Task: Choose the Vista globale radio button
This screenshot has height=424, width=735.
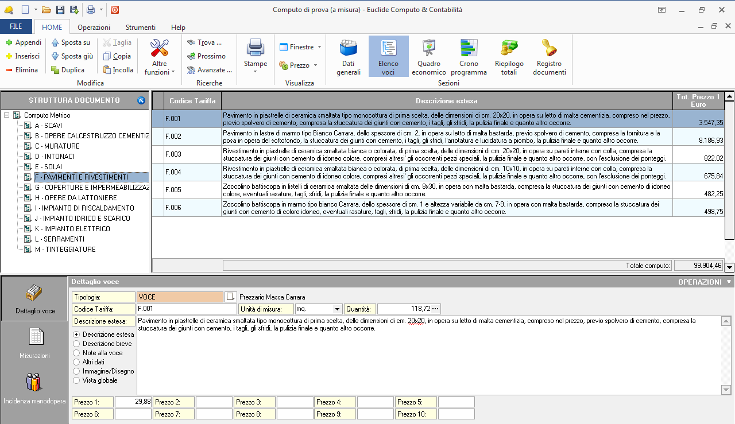Action: pyautogui.click(x=77, y=380)
